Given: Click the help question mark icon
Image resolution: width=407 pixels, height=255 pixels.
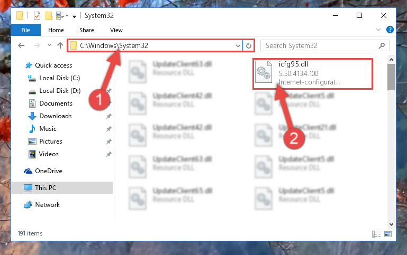Looking at the screenshot, I should 390,30.
